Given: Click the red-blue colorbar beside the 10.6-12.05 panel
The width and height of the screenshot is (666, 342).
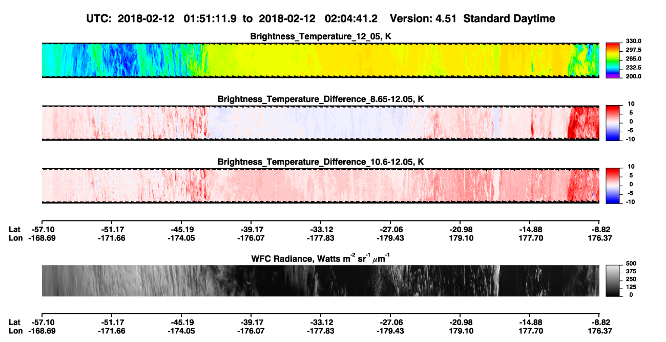Looking at the screenshot, I should click(x=614, y=186).
